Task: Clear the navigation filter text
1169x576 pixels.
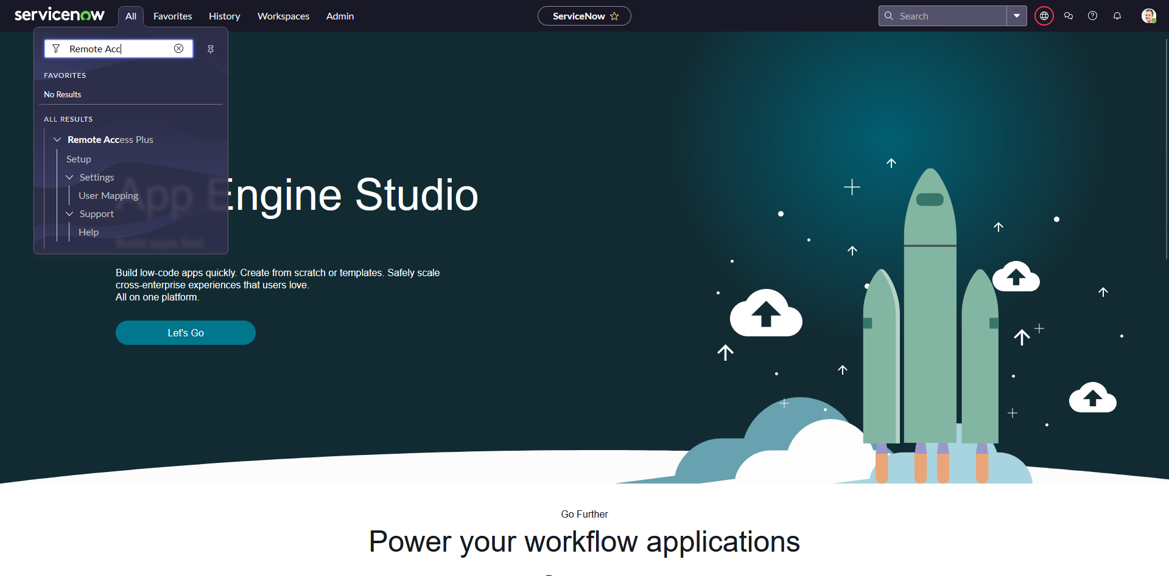Action: [178, 49]
